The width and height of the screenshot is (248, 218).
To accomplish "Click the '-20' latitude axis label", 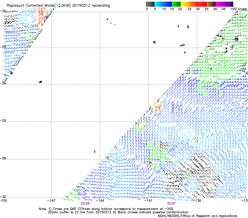I will pos(3,11).
